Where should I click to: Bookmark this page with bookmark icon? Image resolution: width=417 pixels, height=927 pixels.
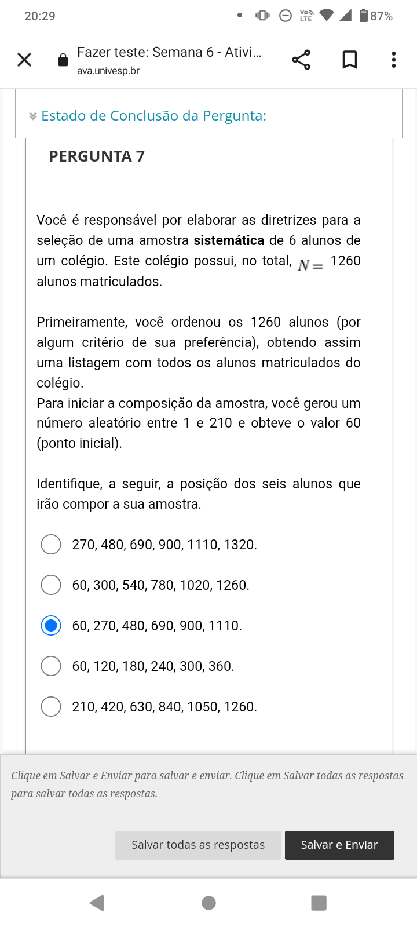tap(350, 60)
